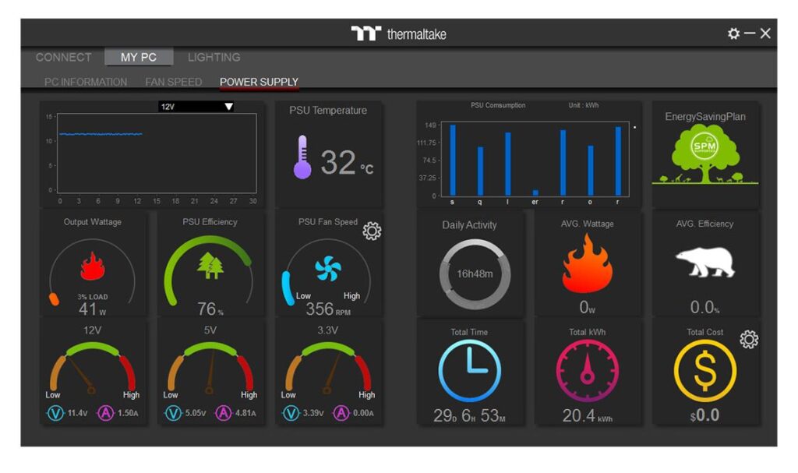This screenshot has height=473, width=798.
Task: Click the AVG. Efficiency polar bear icon
Action: (705, 262)
